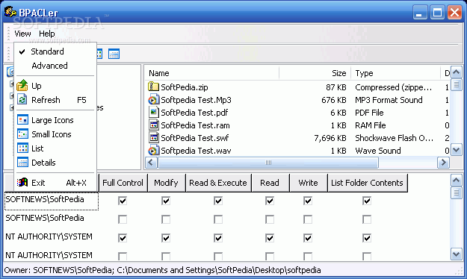Switch to Advanced mode in View menu
467x279 pixels.
pyautogui.click(x=55, y=66)
